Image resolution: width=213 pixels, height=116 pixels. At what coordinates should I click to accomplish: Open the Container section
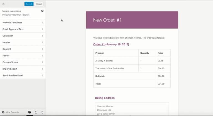click(x=23, y=36)
